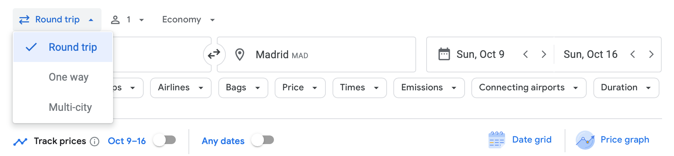Click the Date grid calendar icon
This screenshot has height=156, width=674.
tap(496, 140)
